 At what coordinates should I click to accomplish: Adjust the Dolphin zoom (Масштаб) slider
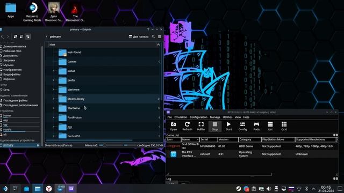[x=113, y=145]
